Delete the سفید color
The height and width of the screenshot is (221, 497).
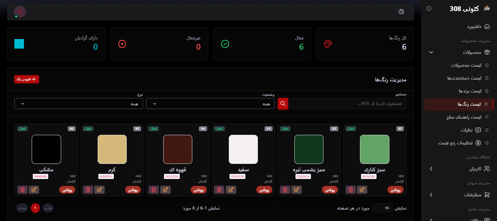pyautogui.click(x=220, y=190)
